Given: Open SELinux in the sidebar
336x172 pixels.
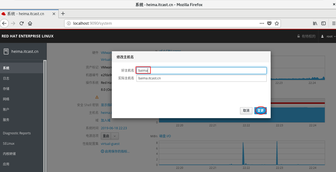Looking at the screenshot, I should [x=22, y=144].
